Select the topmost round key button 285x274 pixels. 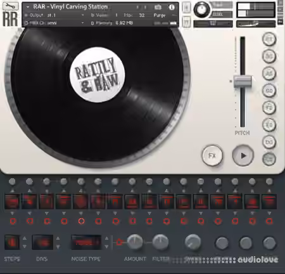pyautogui.click(x=269, y=39)
